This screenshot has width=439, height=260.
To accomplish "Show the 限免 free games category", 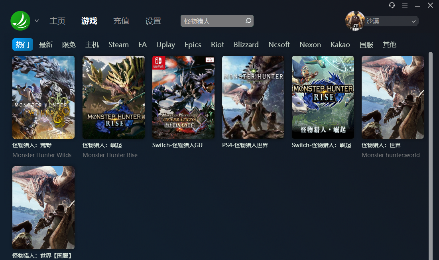I will [69, 45].
